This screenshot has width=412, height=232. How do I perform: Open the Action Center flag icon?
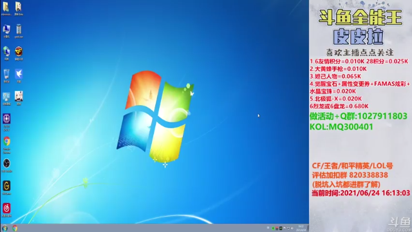click(285, 228)
